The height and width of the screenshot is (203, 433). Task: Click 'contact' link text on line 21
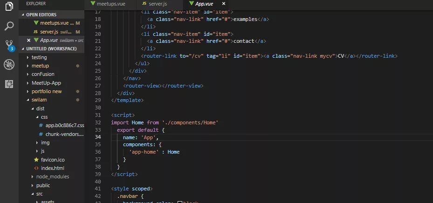(244, 41)
